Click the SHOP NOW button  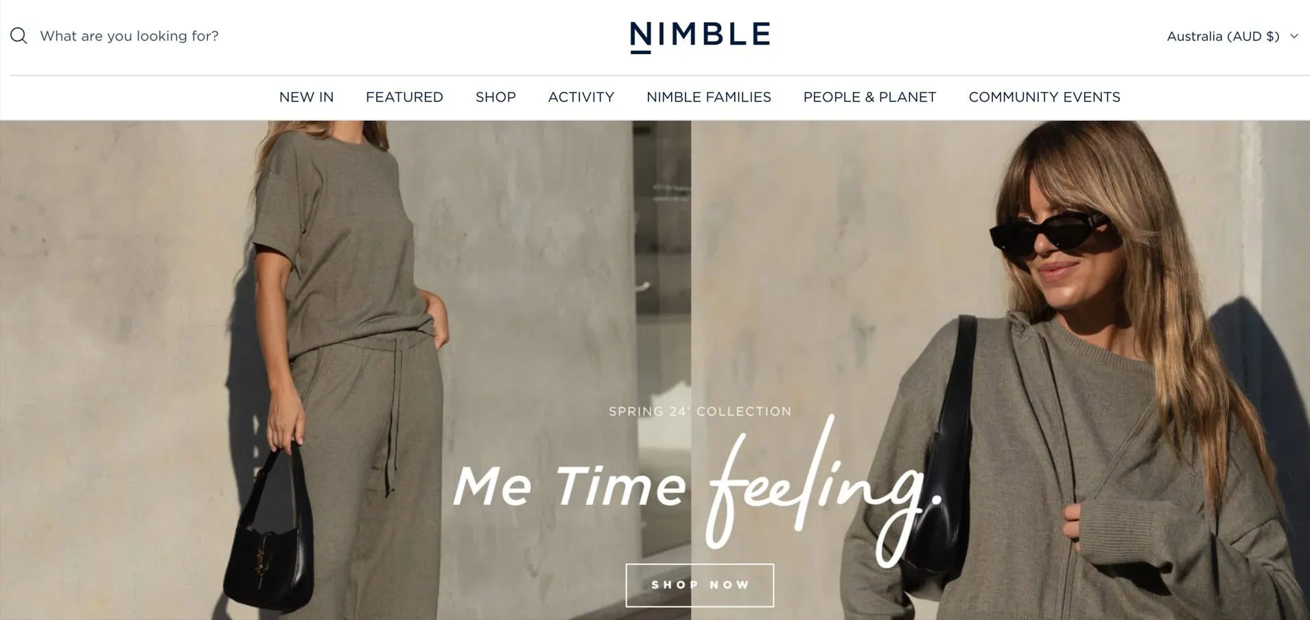[699, 585]
